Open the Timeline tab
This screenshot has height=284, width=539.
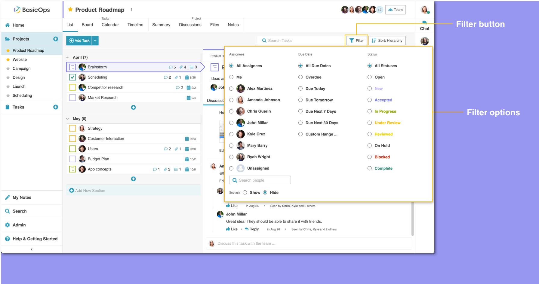135,25
